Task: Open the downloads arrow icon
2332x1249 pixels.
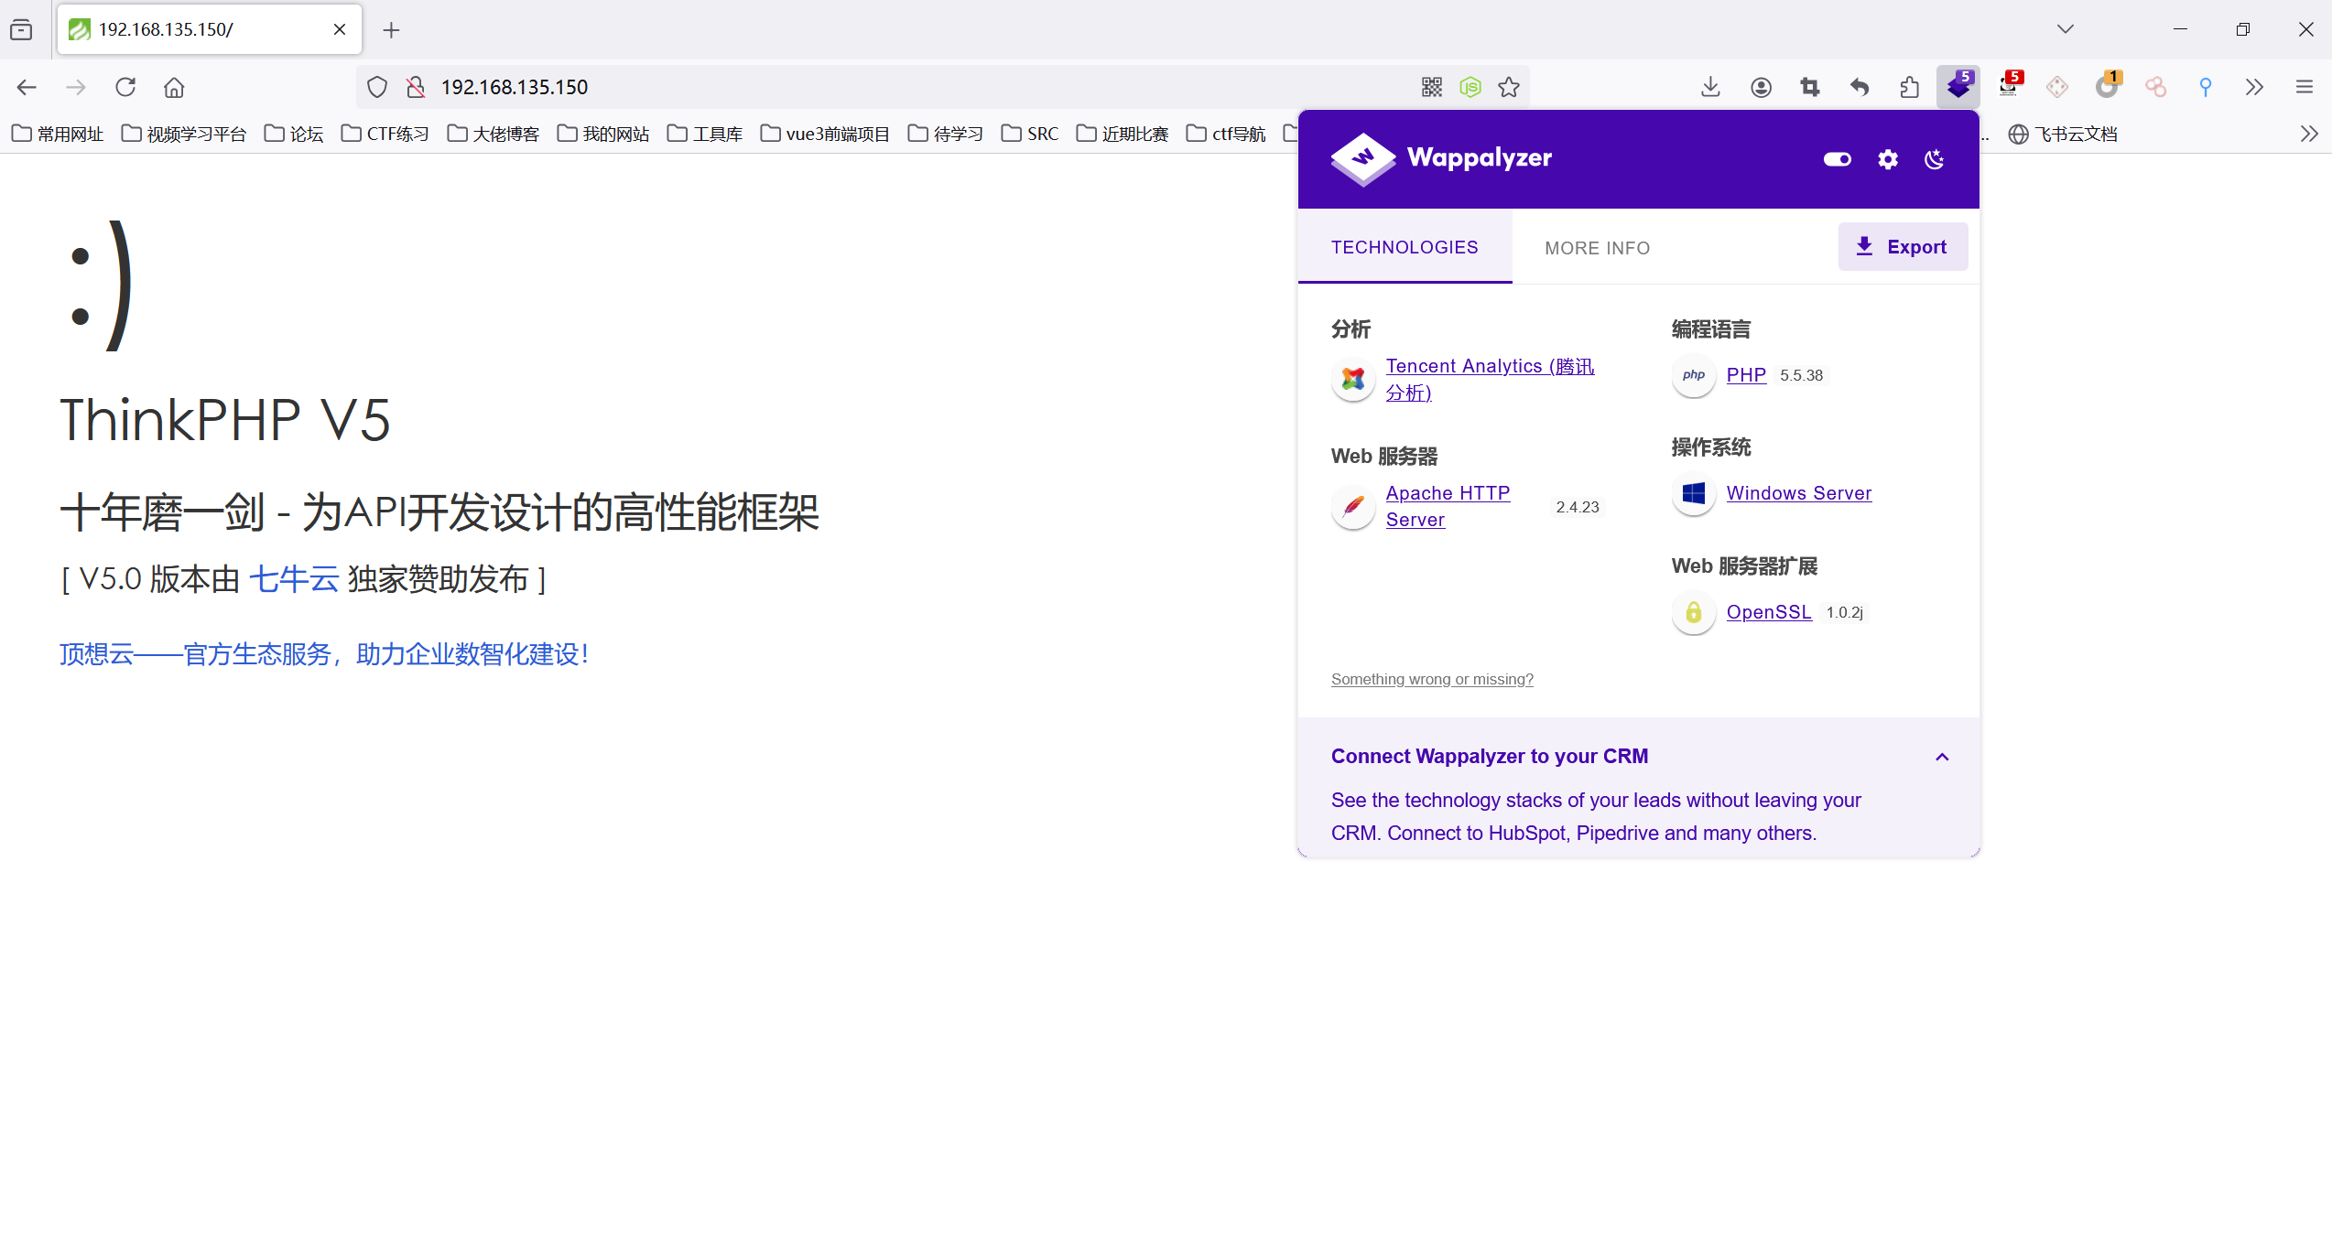Action: (x=1710, y=87)
